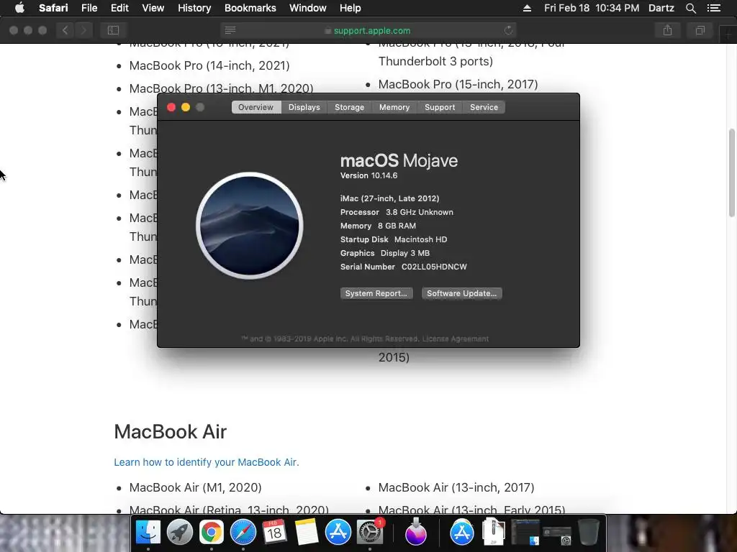Click 'Startup Disk Macintosh HD' line
Screen dimensions: 737x552
(x=394, y=239)
